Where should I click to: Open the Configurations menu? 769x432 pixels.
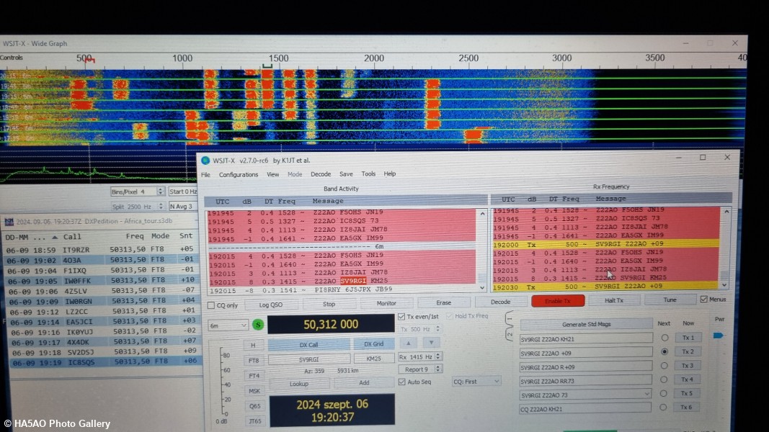pyautogui.click(x=239, y=174)
